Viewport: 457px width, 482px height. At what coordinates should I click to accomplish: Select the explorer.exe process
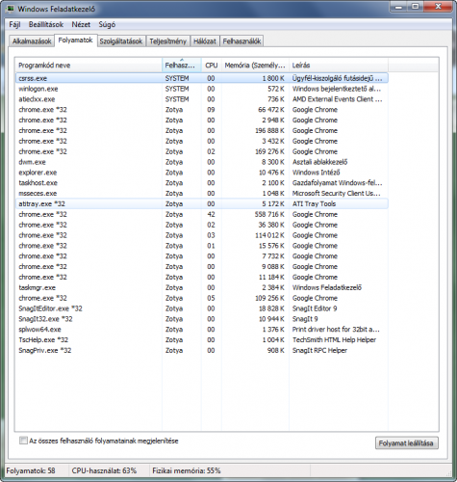pyautogui.click(x=202, y=173)
